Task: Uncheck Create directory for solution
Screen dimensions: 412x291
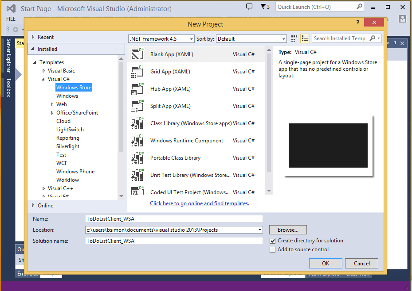Action: pyautogui.click(x=273, y=241)
